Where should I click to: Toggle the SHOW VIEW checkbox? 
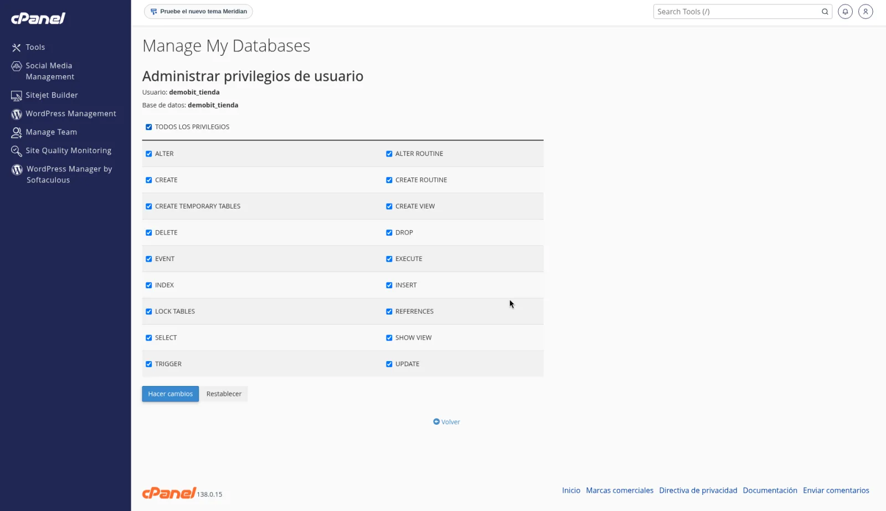tap(389, 338)
